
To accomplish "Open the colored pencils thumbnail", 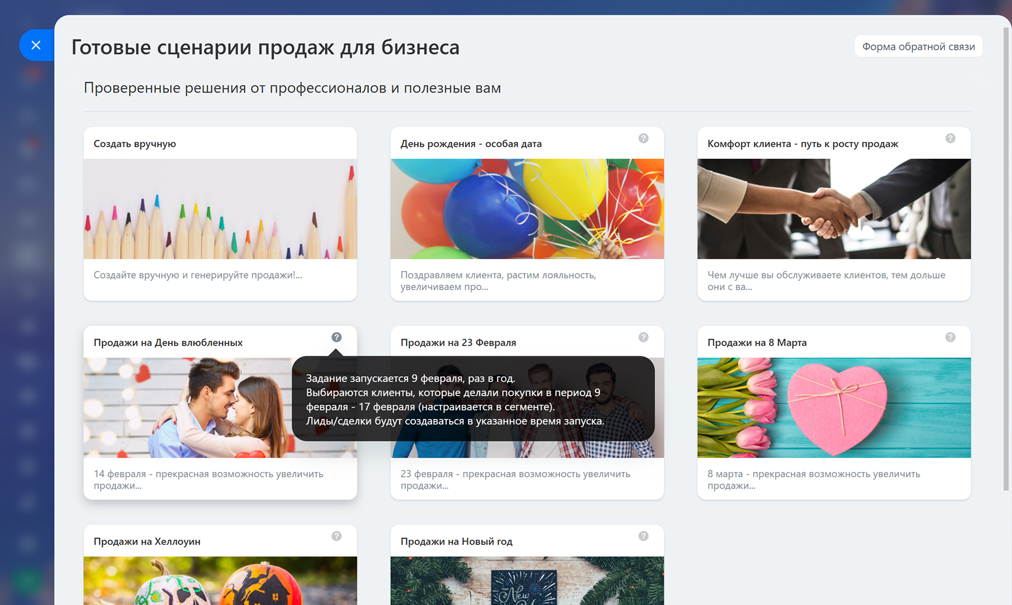I will tap(220, 209).
